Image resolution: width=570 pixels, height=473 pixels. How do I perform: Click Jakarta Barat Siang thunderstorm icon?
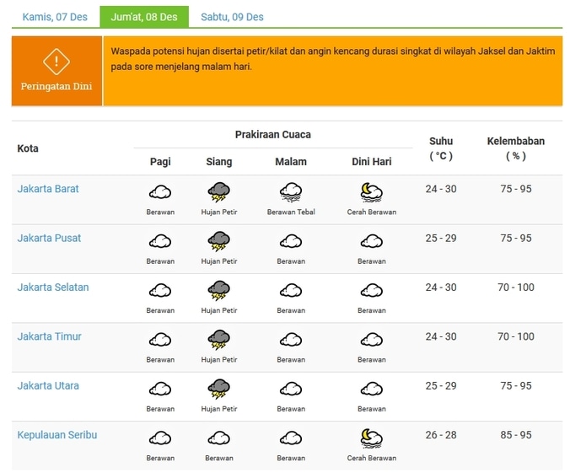(219, 192)
